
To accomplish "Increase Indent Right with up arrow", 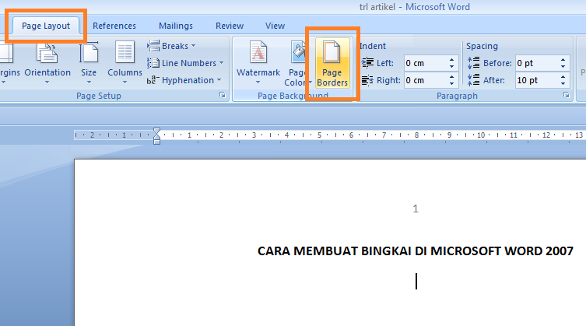I will (x=452, y=77).
